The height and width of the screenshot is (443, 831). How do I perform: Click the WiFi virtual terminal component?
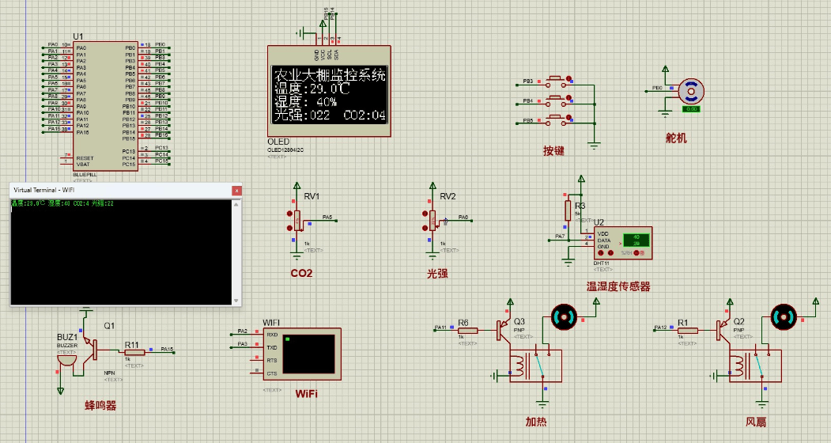[x=305, y=353]
